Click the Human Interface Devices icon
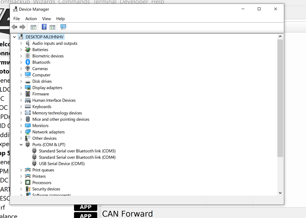This screenshot has width=306, height=218. 27,100
